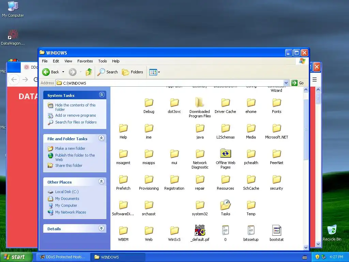Select the Offline Web Pages icon
Viewport: 349px width, 262px height.
coord(226,153)
